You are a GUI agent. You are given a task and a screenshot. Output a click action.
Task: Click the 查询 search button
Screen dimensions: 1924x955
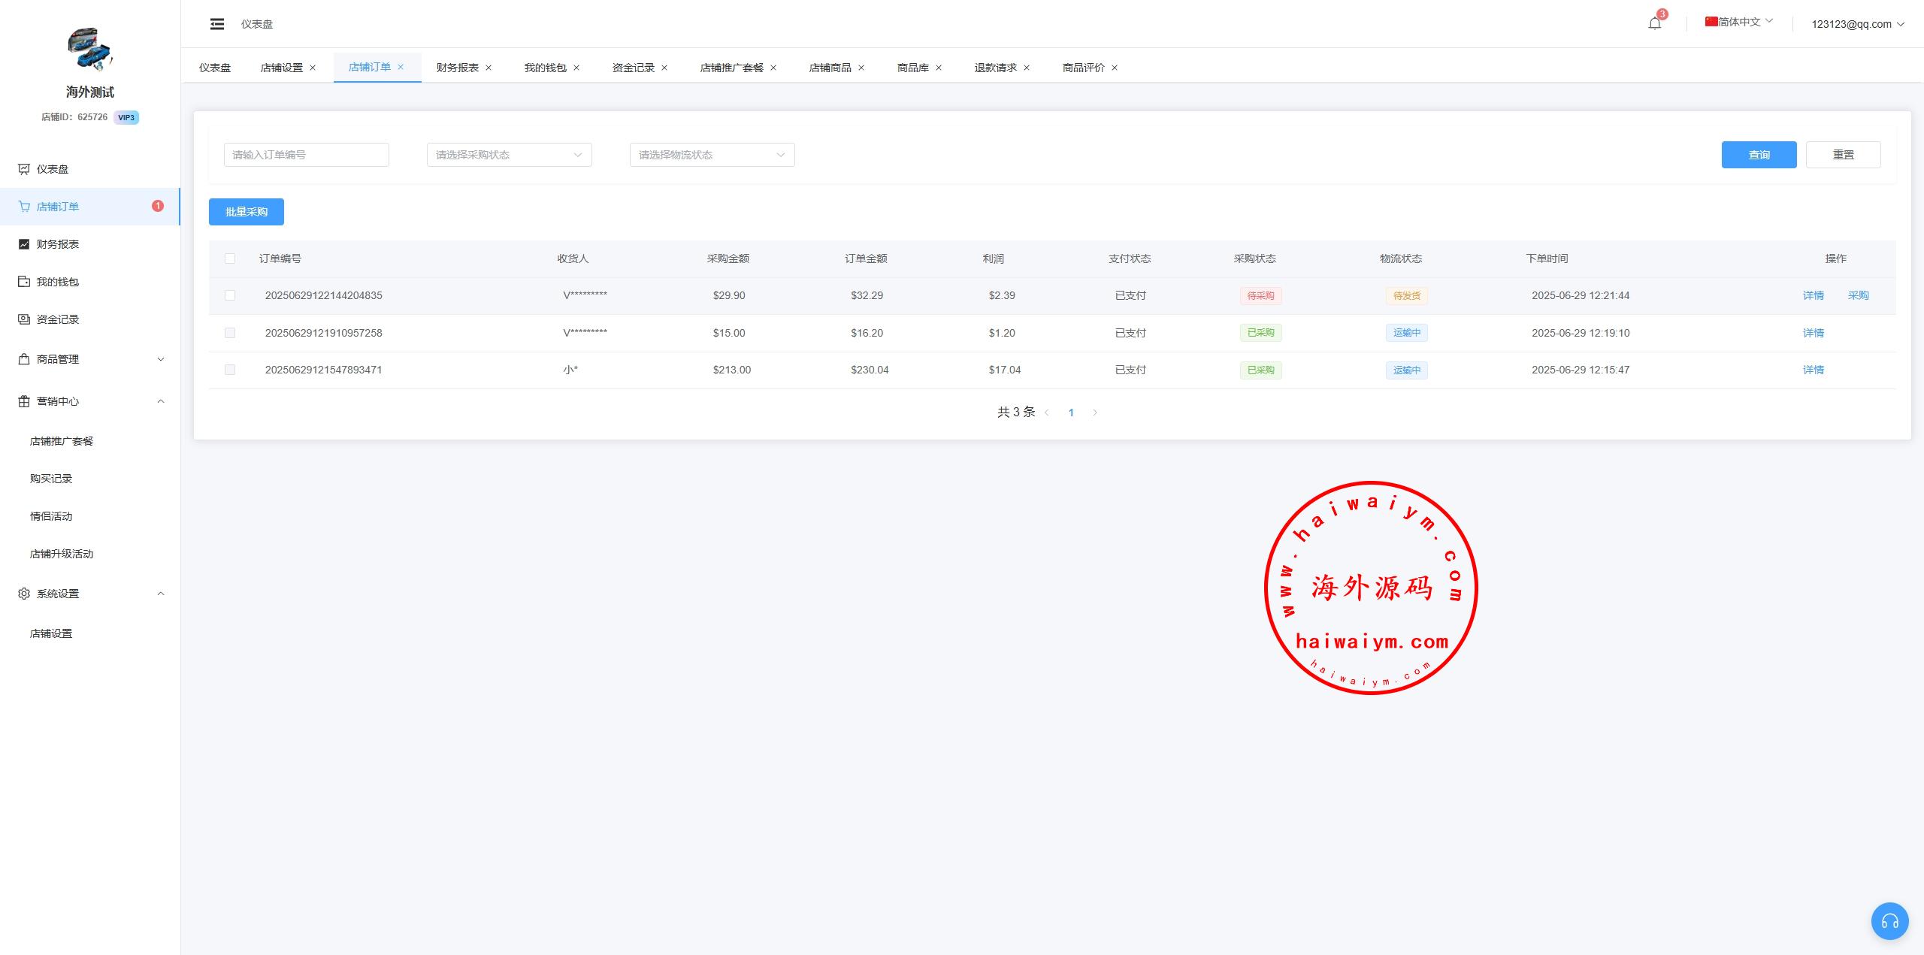click(x=1759, y=155)
